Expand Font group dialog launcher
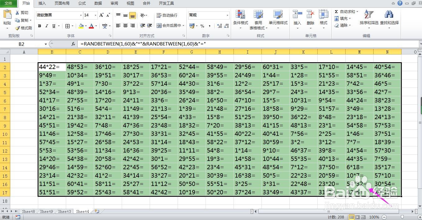422x220 pixels. [x=110, y=36]
